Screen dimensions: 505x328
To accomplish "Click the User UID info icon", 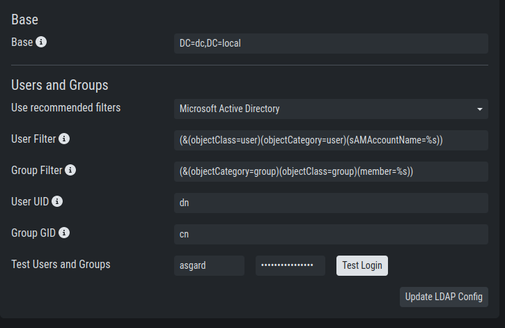I will tap(57, 201).
